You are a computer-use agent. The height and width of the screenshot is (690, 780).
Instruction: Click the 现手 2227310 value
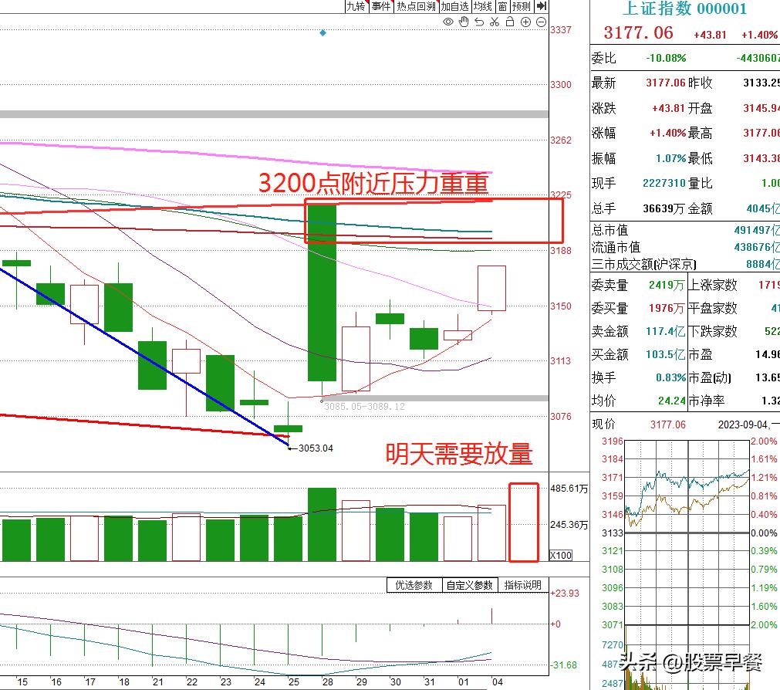pyautogui.click(x=664, y=183)
